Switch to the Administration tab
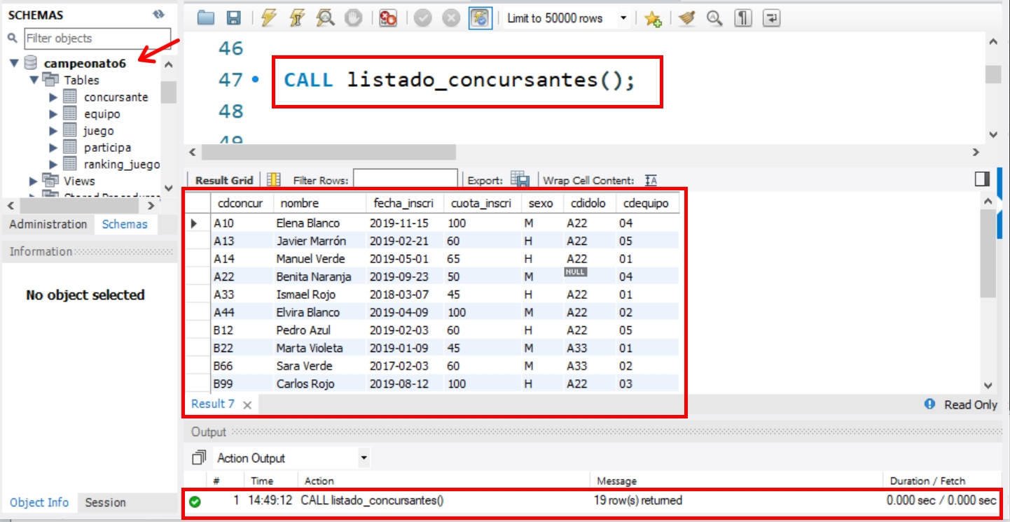This screenshot has height=522, width=1010. point(48,224)
